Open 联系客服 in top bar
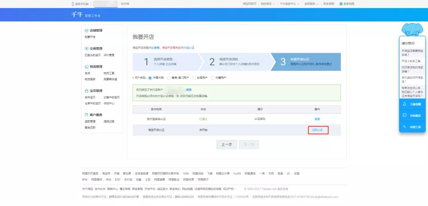 (329, 4)
